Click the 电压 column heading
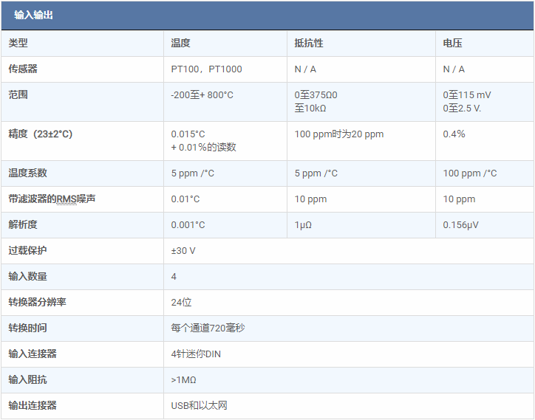535x420 pixels. coord(452,44)
